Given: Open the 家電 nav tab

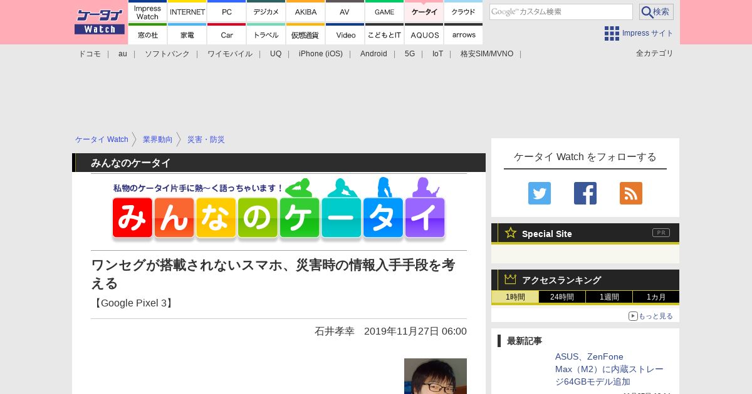Looking at the screenshot, I should pos(187,34).
